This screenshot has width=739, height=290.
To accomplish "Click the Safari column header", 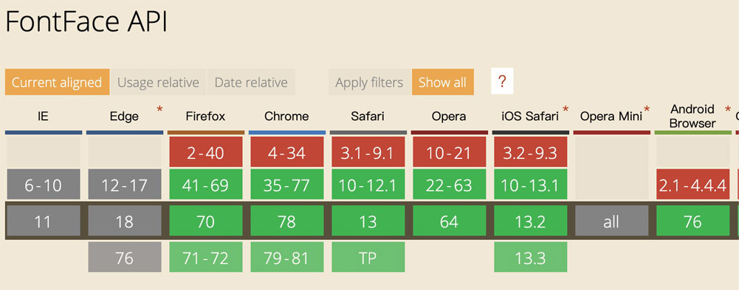I will coord(368,116).
